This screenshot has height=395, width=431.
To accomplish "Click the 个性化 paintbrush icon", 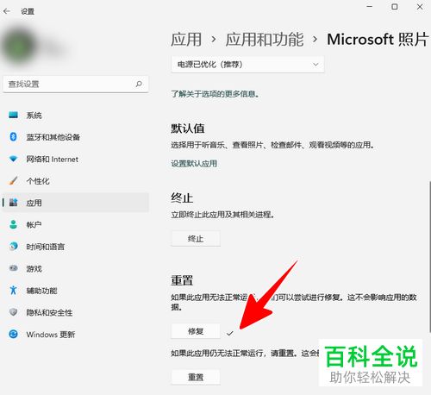I will point(13,181).
